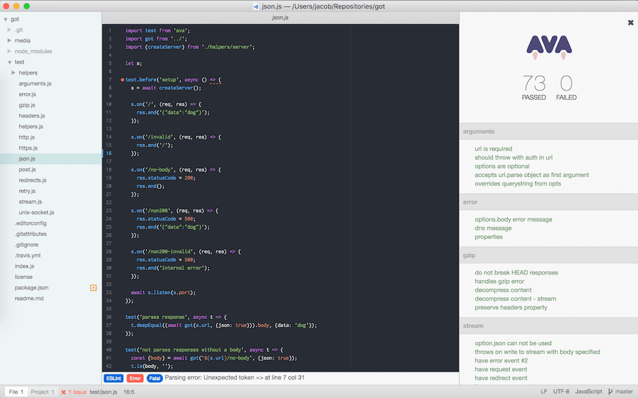Select the json.js editor tab

[x=280, y=18]
